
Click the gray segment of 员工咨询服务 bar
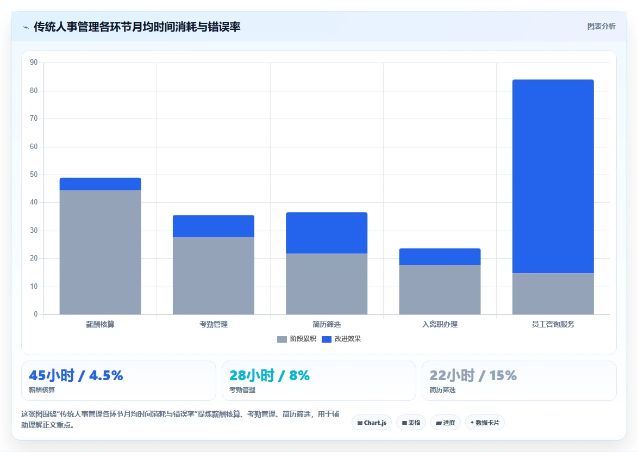(553, 294)
